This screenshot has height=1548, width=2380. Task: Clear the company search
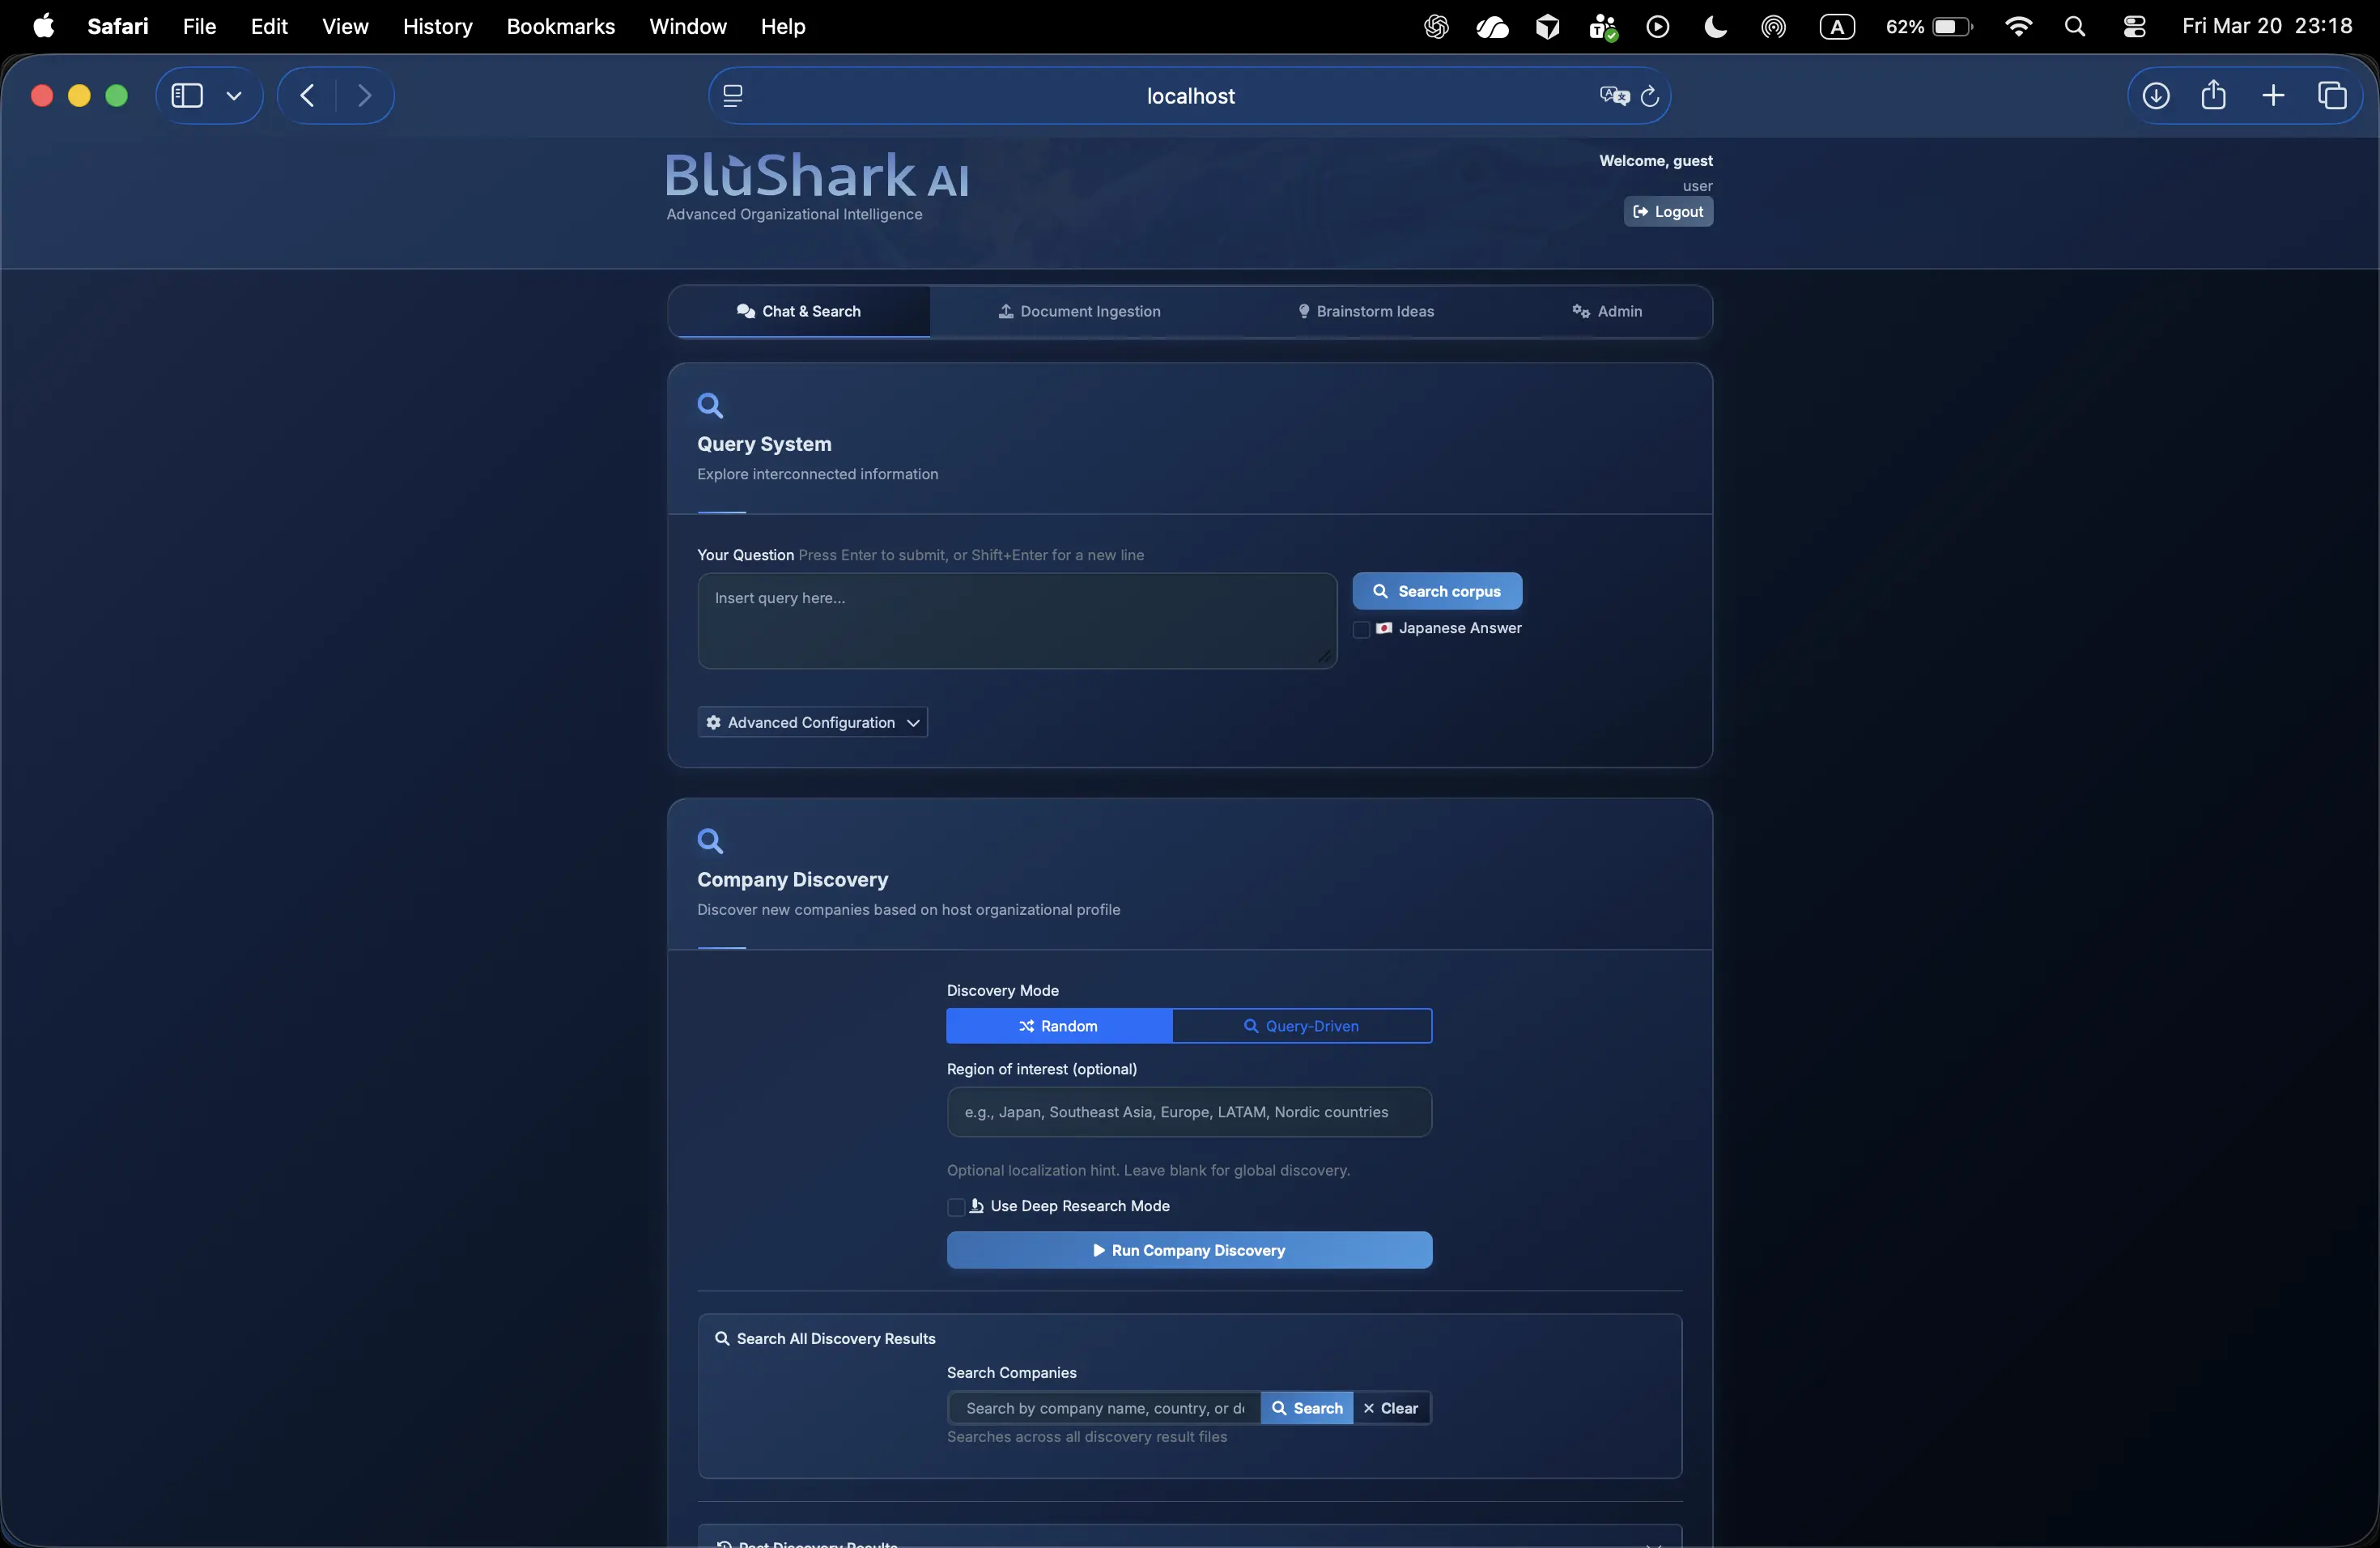tap(1392, 1408)
